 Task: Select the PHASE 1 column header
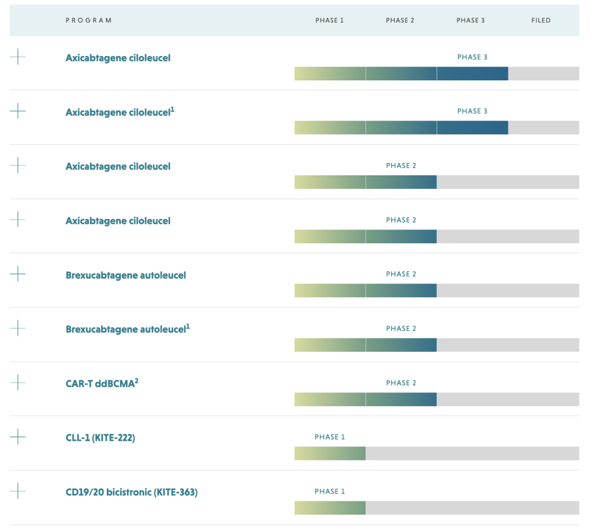tap(329, 20)
